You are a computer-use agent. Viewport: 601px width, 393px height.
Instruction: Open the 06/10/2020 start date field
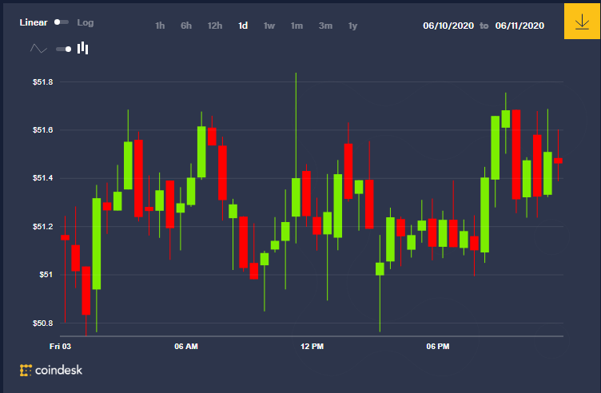(x=448, y=26)
